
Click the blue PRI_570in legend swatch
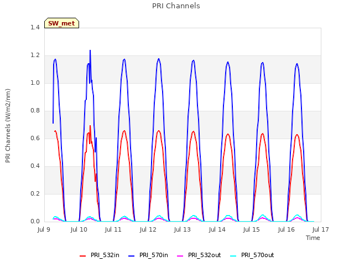point(132,256)
